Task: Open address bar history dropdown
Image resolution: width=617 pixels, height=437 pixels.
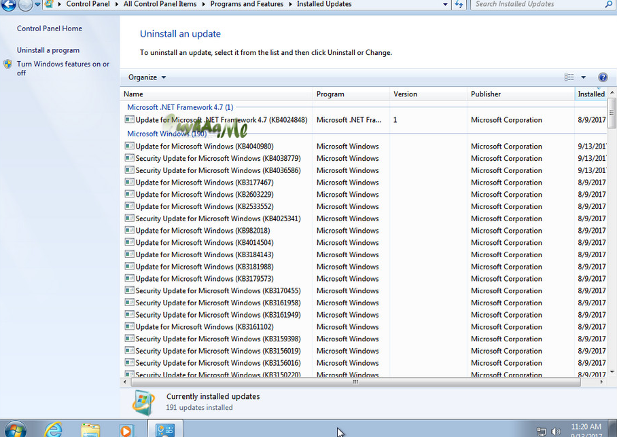Action: click(x=446, y=4)
